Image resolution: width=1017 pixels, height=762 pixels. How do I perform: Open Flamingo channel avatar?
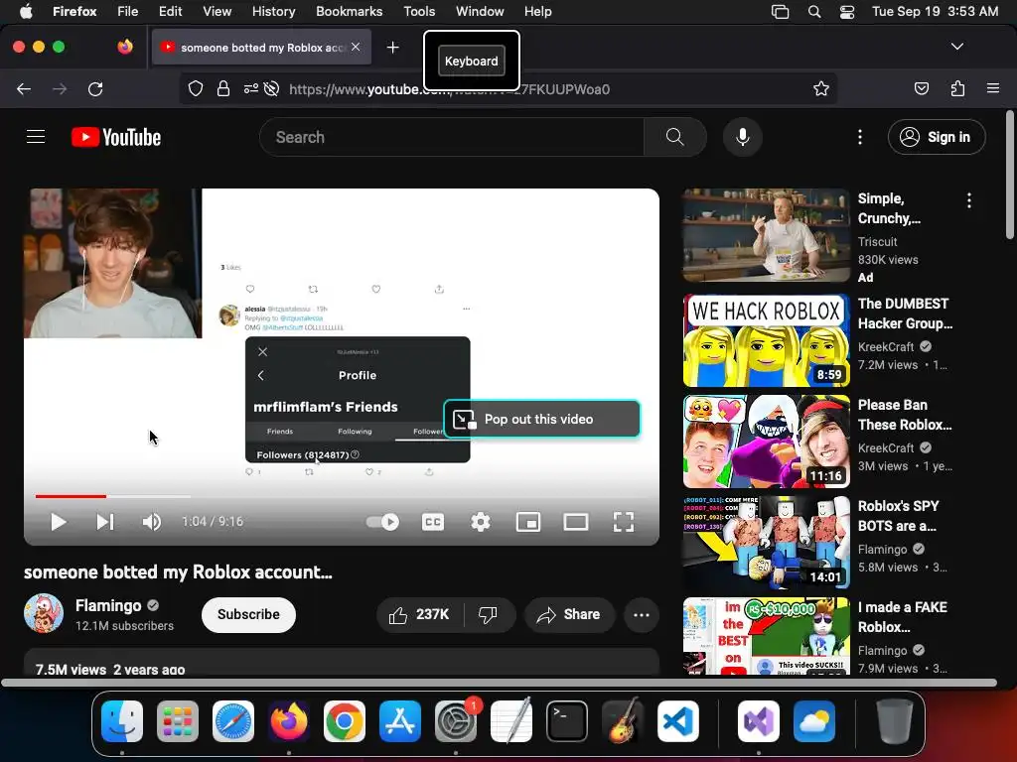[x=44, y=613]
